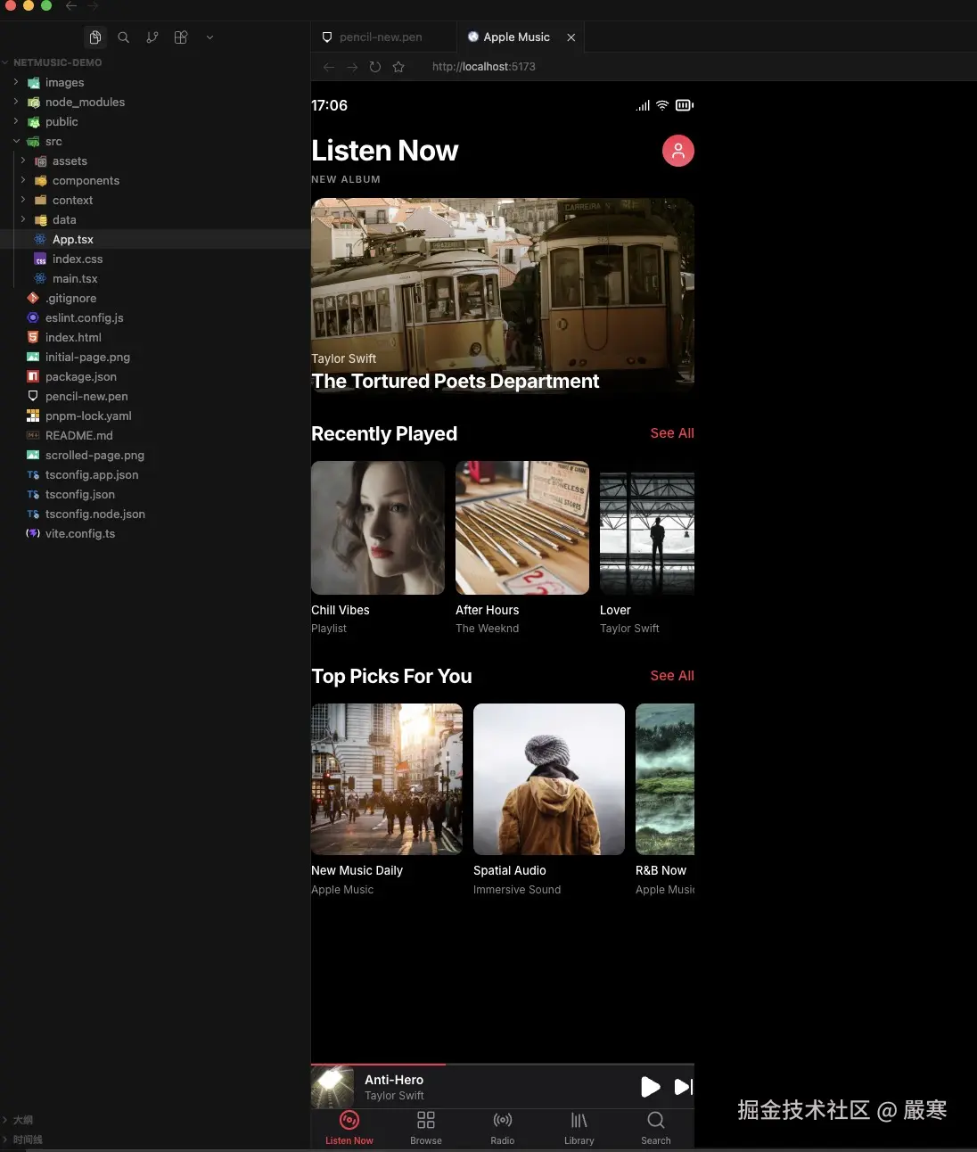The image size is (977, 1152).
Task: Open README.md file
Action: (x=155, y=436)
